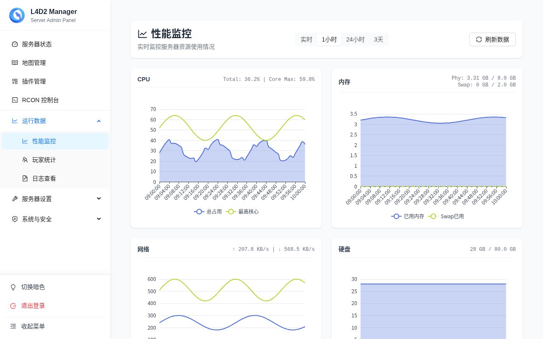This screenshot has height=339, width=543.
Task: Collapse the 运行数据 submenu chevron
Action: pos(99,121)
